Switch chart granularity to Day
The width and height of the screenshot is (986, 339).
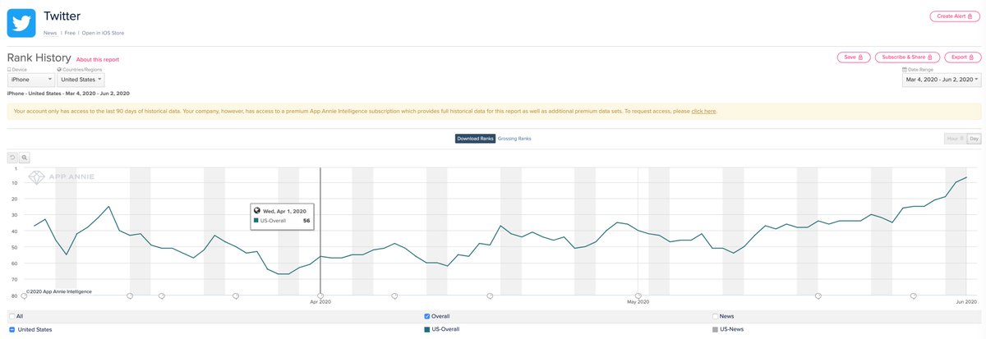point(974,139)
